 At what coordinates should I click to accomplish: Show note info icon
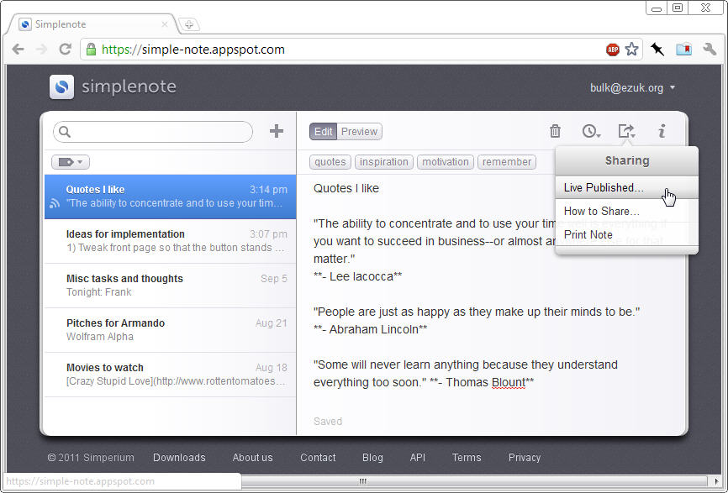click(x=662, y=131)
